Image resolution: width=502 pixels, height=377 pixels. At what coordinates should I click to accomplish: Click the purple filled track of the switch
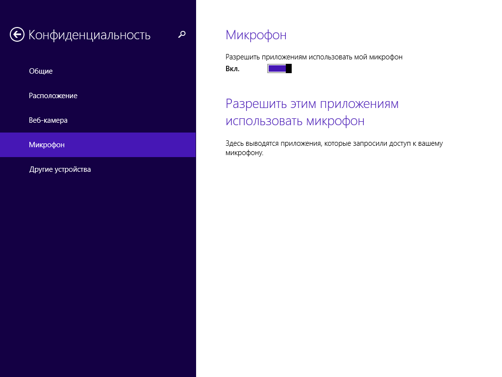tap(276, 69)
